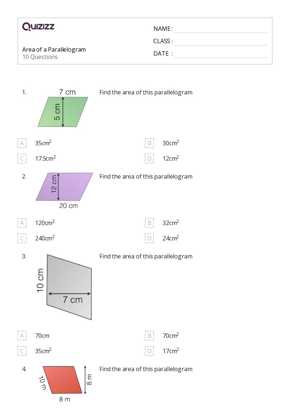Click the gray parallelogram image
Image resolution: width=290 pixels, height=411 pixels.
[65, 287]
